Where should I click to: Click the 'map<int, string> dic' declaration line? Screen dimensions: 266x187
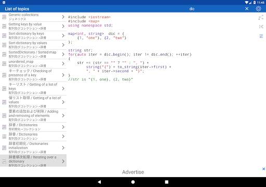[x=96, y=34]
